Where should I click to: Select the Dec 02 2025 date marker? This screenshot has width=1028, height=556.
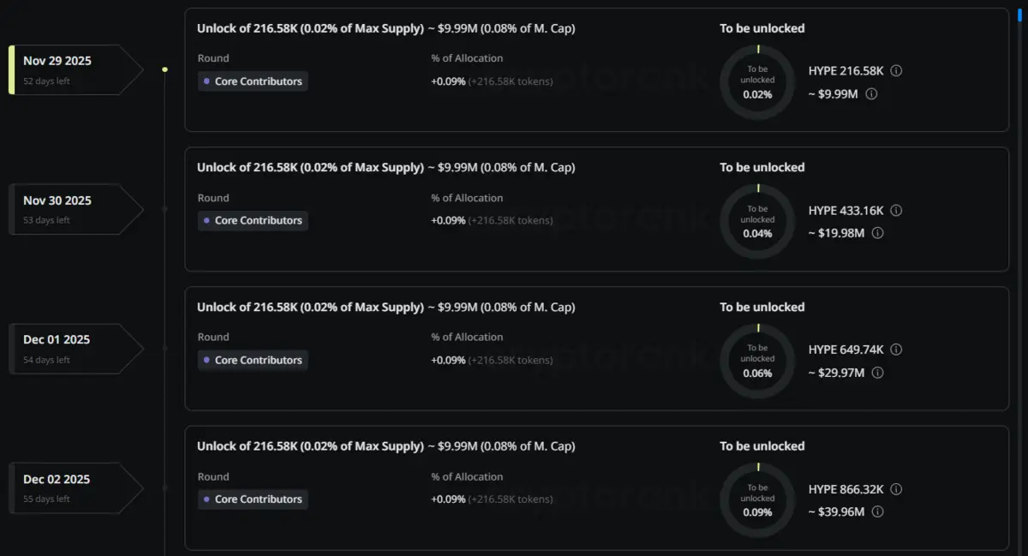point(73,487)
